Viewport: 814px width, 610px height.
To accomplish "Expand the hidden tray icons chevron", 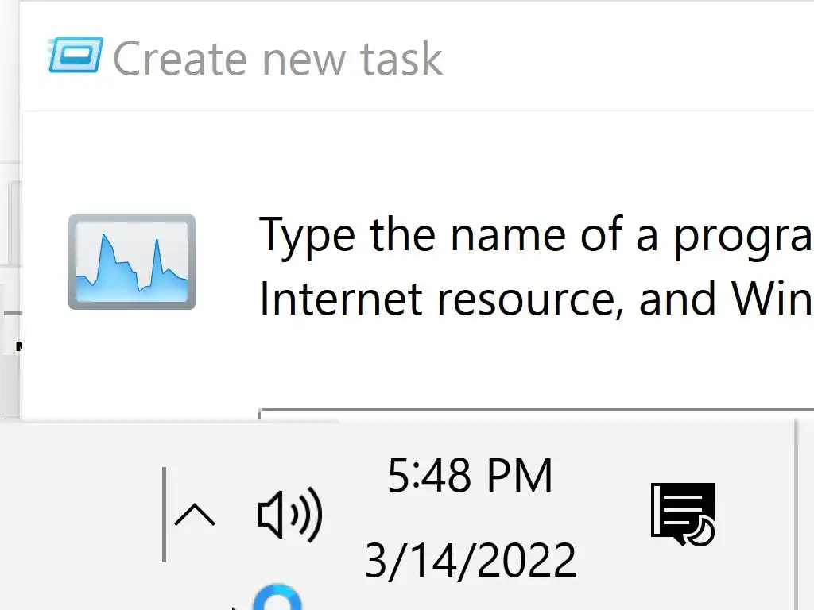I will (x=194, y=515).
